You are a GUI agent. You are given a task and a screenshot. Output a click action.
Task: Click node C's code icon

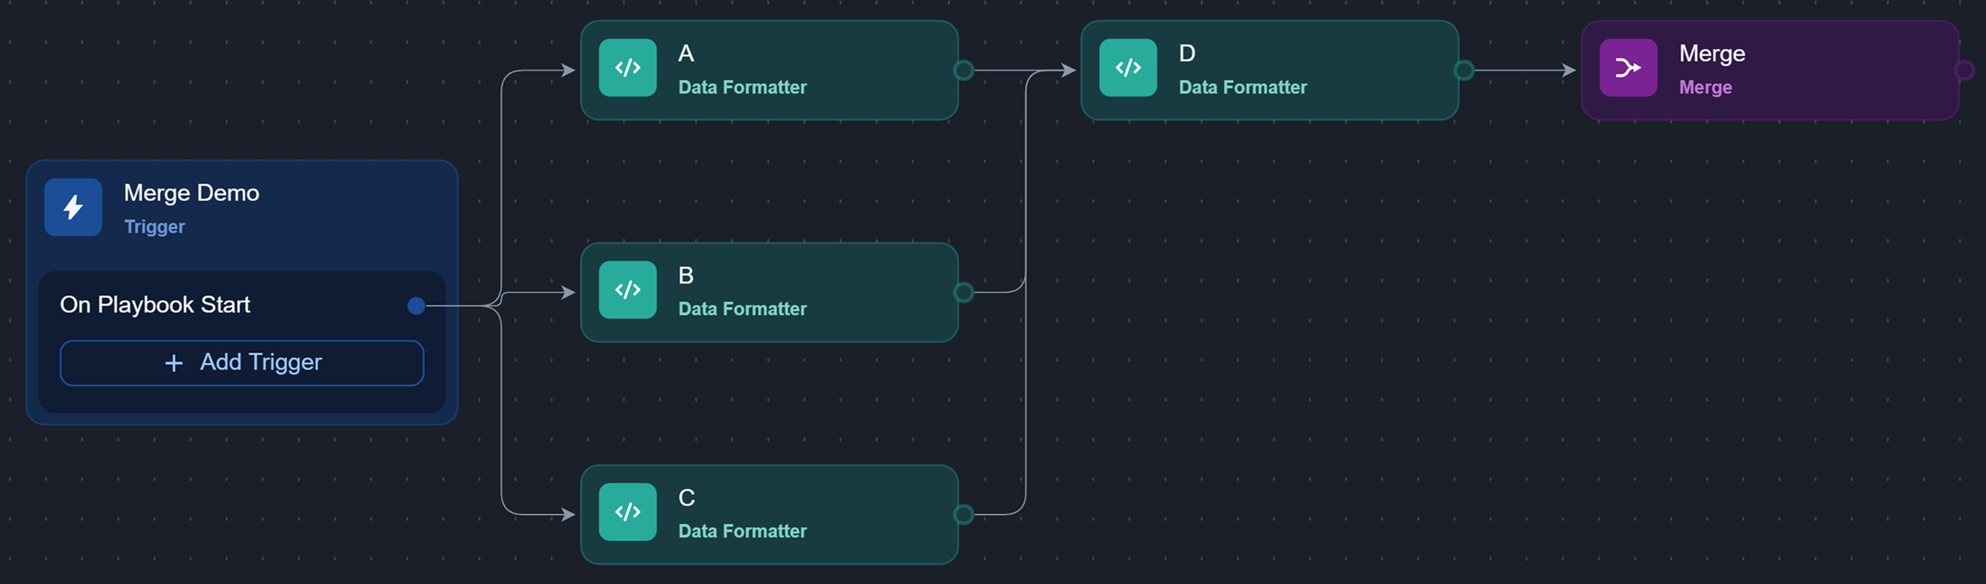(628, 511)
